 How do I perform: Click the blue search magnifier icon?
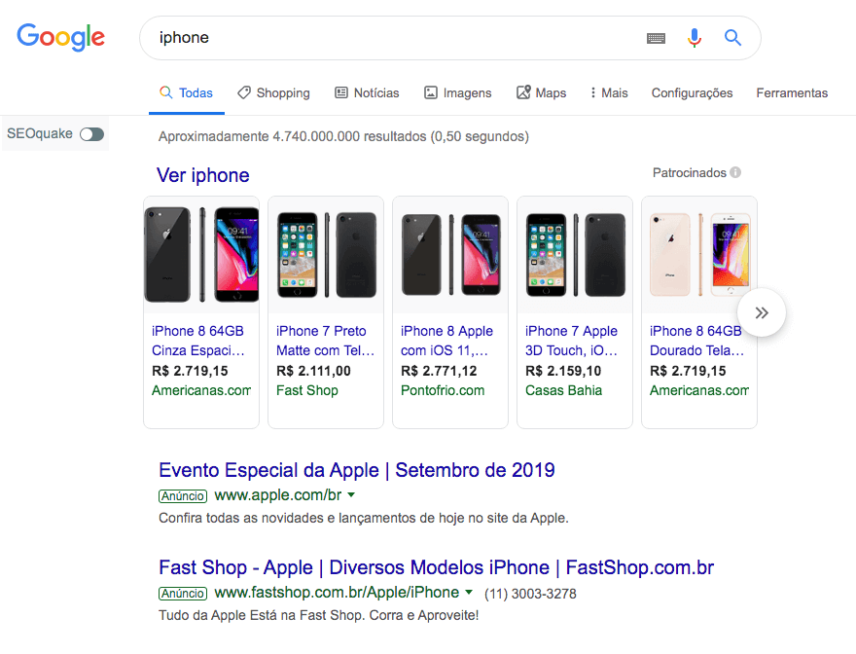tap(732, 38)
